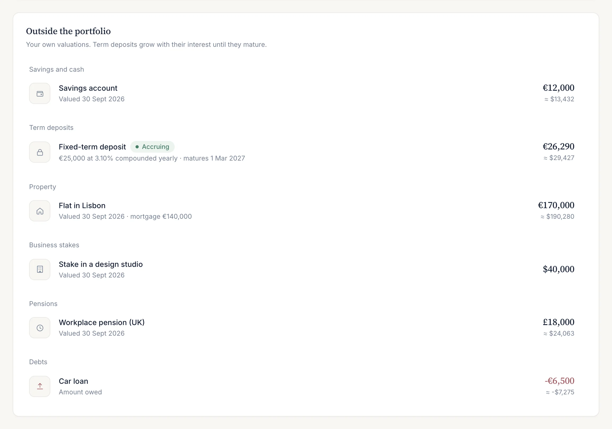This screenshot has height=429, width=612.
Task: Open Workplace pension (UK) details
Action: click(x=102, y=322)
